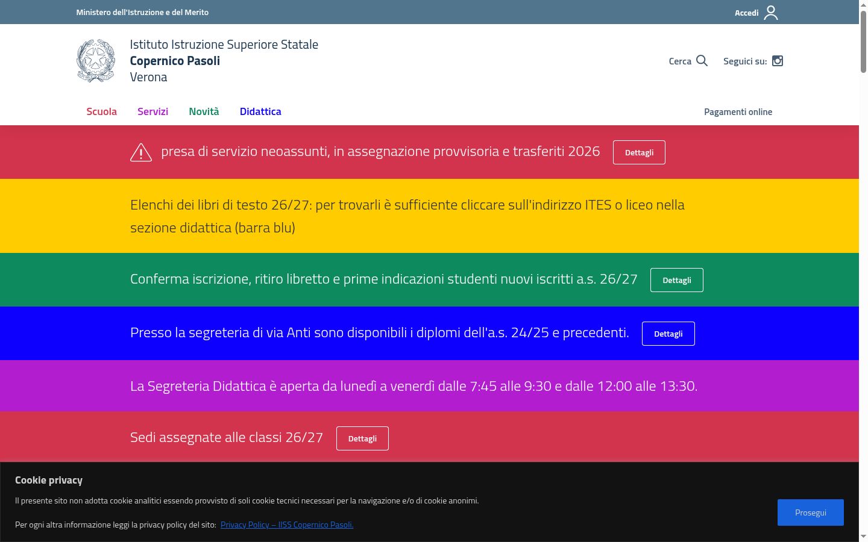The image size is (868, 542).
Task: Click the vertical page scrollbar thumb
Action: pos(863,42)
